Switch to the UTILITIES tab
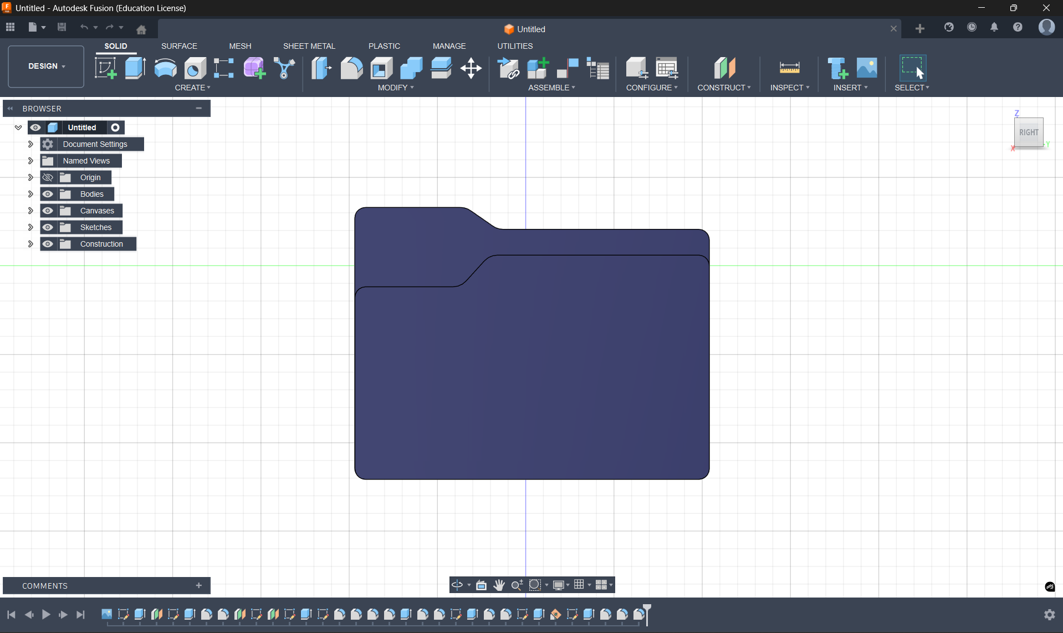Image resolution: width=1063 pixels, height=633 pixels. [x=515, y=46]
